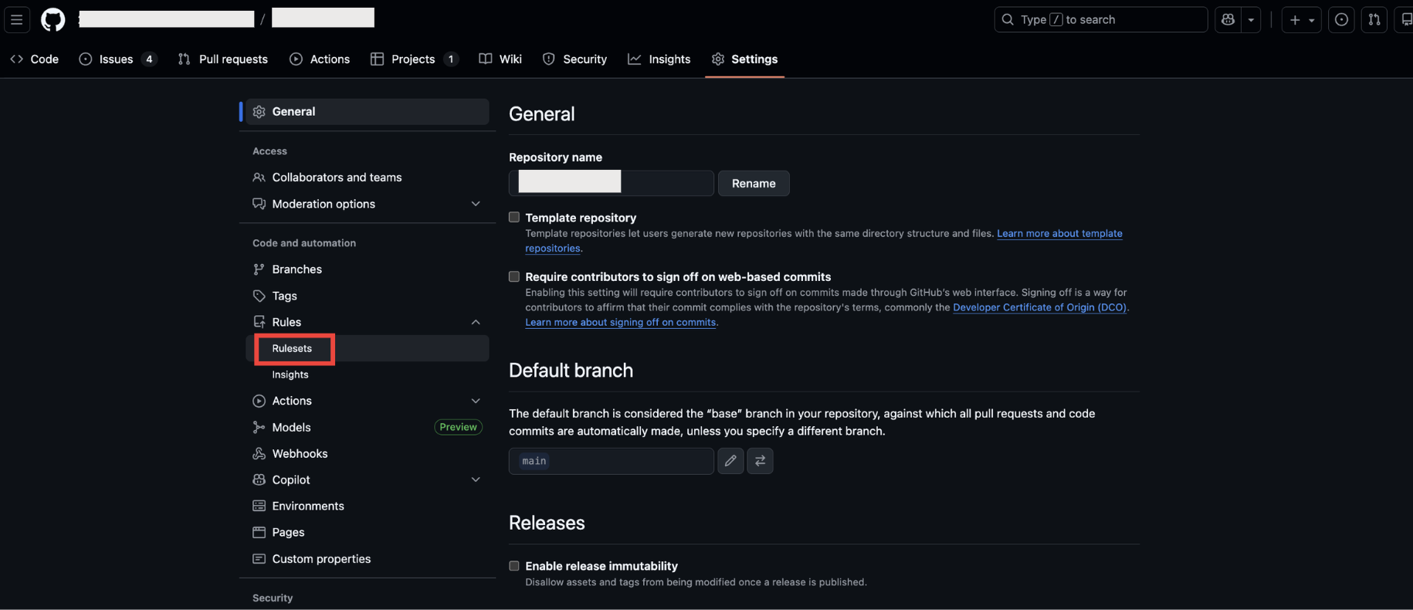The height and width of the screenshot is (610, 1413).
Task: Click the Tags sidebar icon
Action: [259, 296]
